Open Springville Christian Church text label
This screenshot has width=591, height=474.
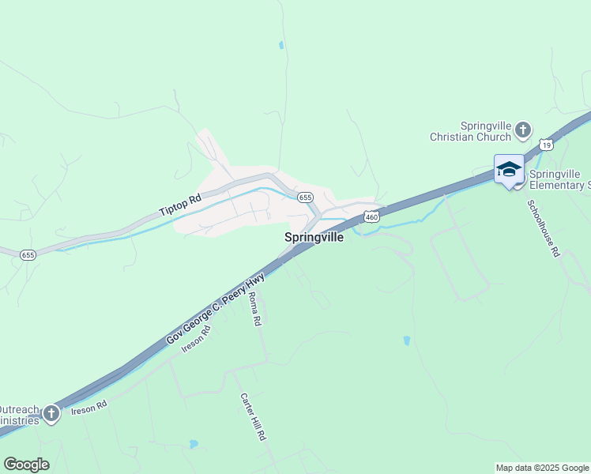(x=470, y=131)
